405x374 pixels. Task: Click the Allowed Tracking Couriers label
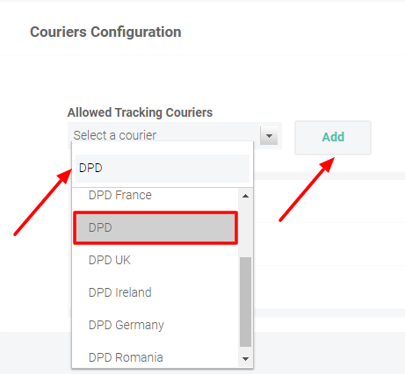tap(140, 112)
